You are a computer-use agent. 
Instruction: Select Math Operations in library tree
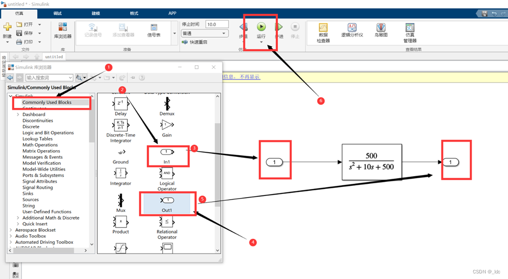click(40, 145)
